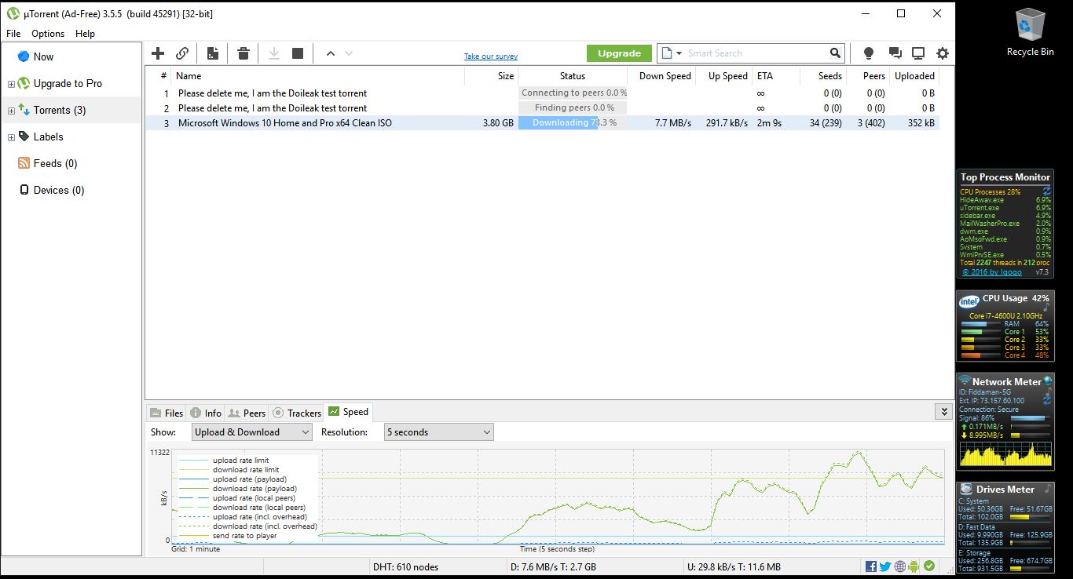Click the Add Torrent plus icon
1073x579 pixels.
(158, 53)
